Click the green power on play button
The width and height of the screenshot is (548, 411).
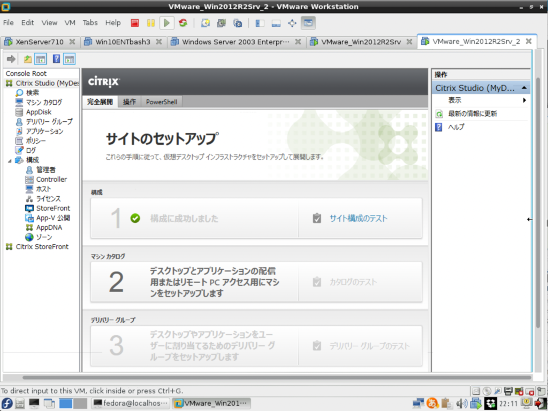pyautogui.click(x=167, y=23)
